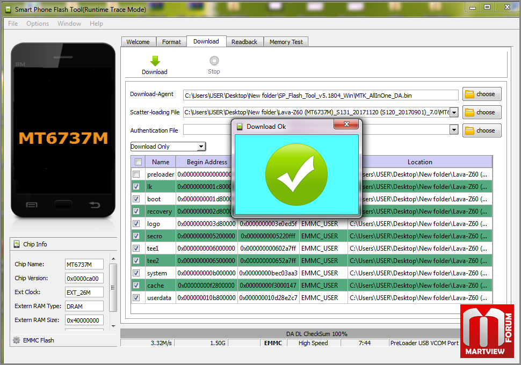Click the Location column header
The height and width of the screenshot is (365, 521).
click(x=420, y=162)
